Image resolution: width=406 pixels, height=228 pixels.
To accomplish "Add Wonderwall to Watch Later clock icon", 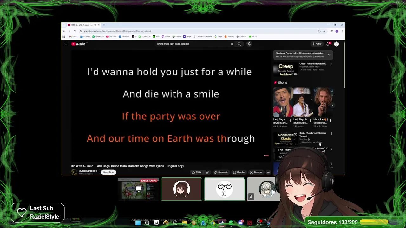I will coord(295,135).
